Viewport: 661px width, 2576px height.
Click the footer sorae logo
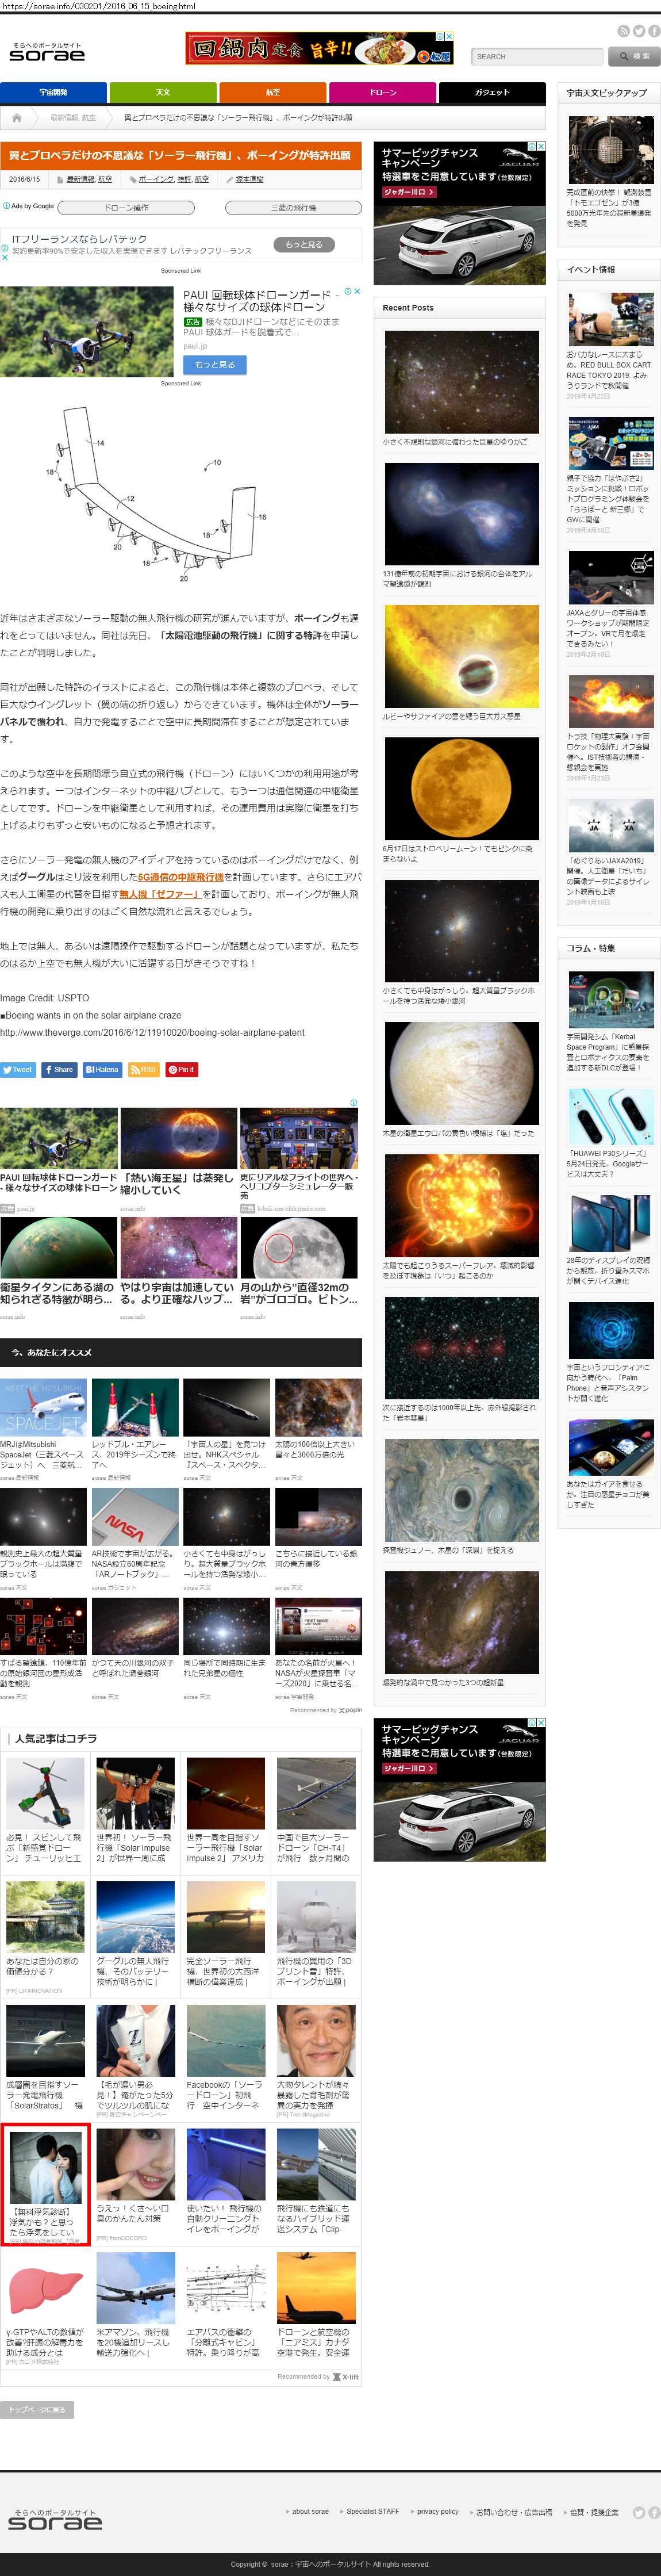click(x=54, y=2519)
